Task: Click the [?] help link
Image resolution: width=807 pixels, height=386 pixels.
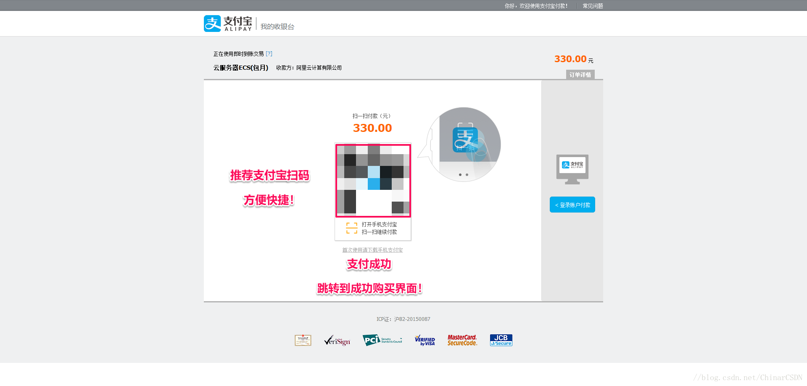Action: point(269,54)
